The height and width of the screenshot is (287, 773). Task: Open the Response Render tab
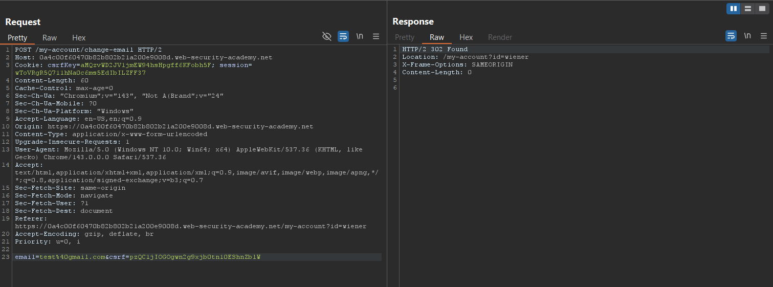(500, 37)
